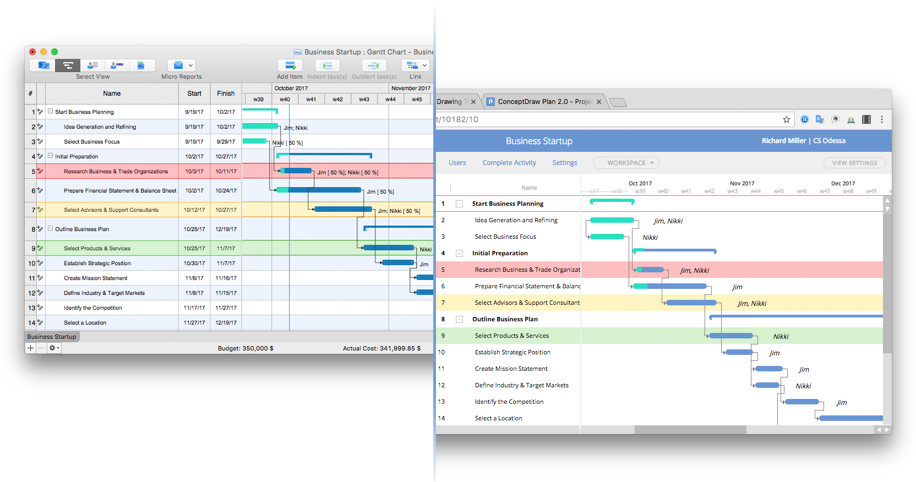916x482 pixels.
Task: Open the browser three-dot menu
Action: [x=882, y=119]
